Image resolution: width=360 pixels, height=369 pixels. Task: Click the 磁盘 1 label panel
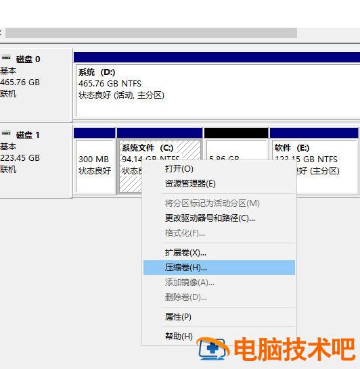[36, 160]
